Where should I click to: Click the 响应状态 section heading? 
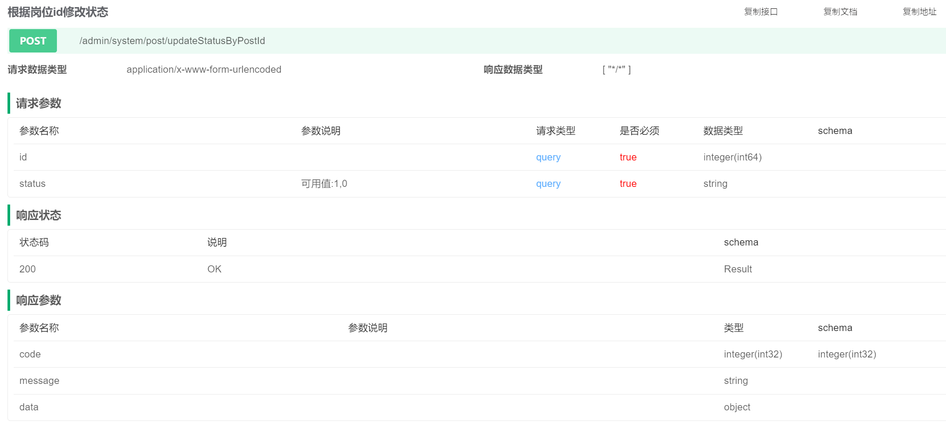(x=39, y=215)
